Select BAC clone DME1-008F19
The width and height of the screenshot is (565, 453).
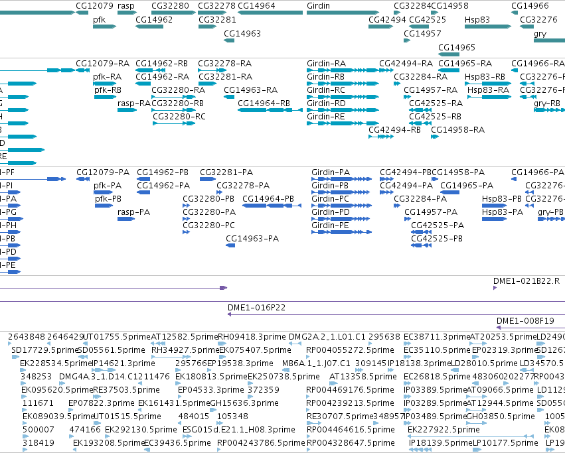(x=530, y=328)
